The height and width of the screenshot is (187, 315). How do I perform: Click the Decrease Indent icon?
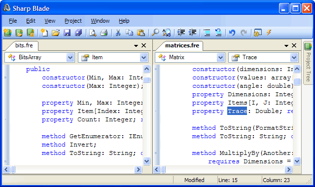[192, 33]
